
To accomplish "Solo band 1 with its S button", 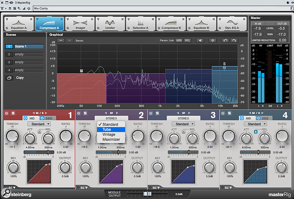I will [13, 113].
